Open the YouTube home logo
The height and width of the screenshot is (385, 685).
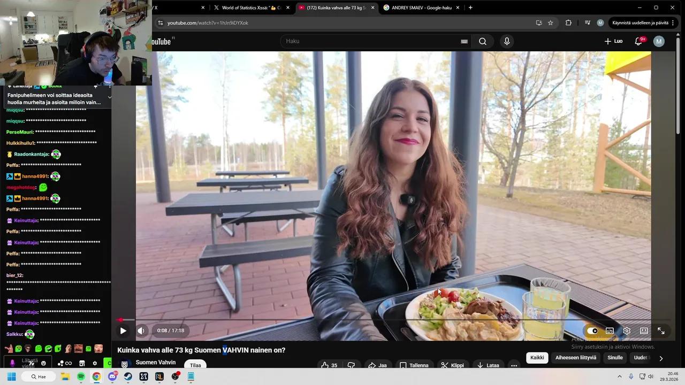click(x=162, y=41)
